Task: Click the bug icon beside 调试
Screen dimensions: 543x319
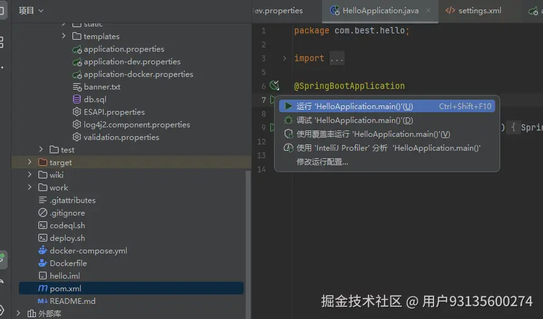Action: [288, 120]
